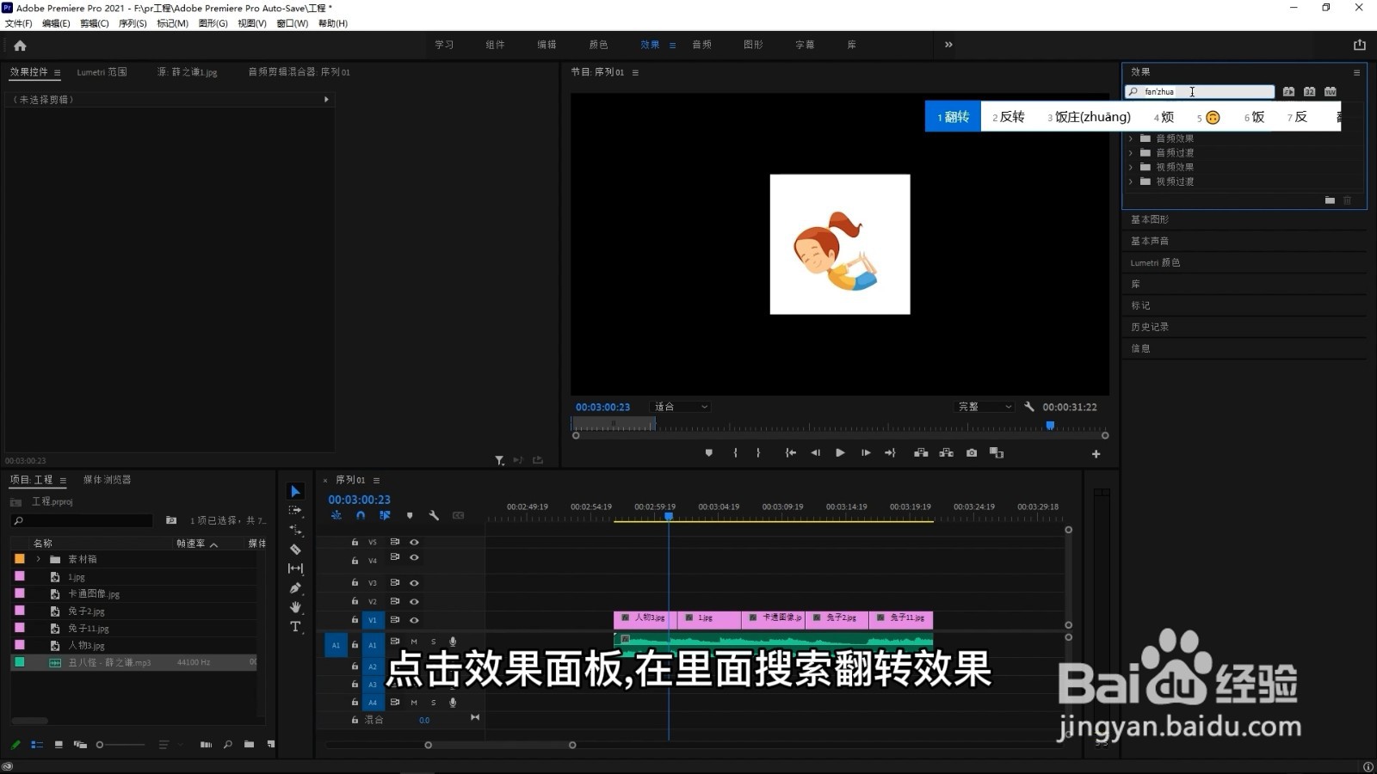Open the Lumetri 范围 tab

click(102, 72)
